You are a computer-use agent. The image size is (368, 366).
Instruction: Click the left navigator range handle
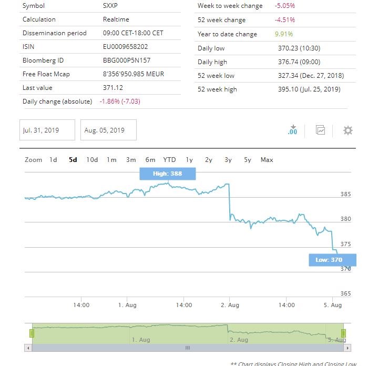click(32, 333)
